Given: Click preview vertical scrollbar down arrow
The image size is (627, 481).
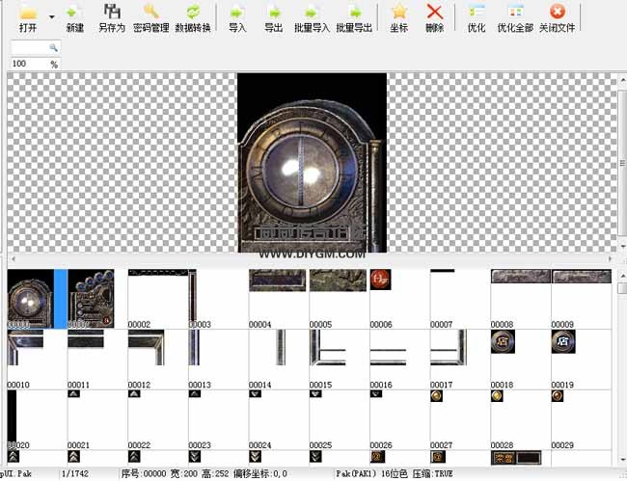Looking at the screenshot, I should pos(622,247).
